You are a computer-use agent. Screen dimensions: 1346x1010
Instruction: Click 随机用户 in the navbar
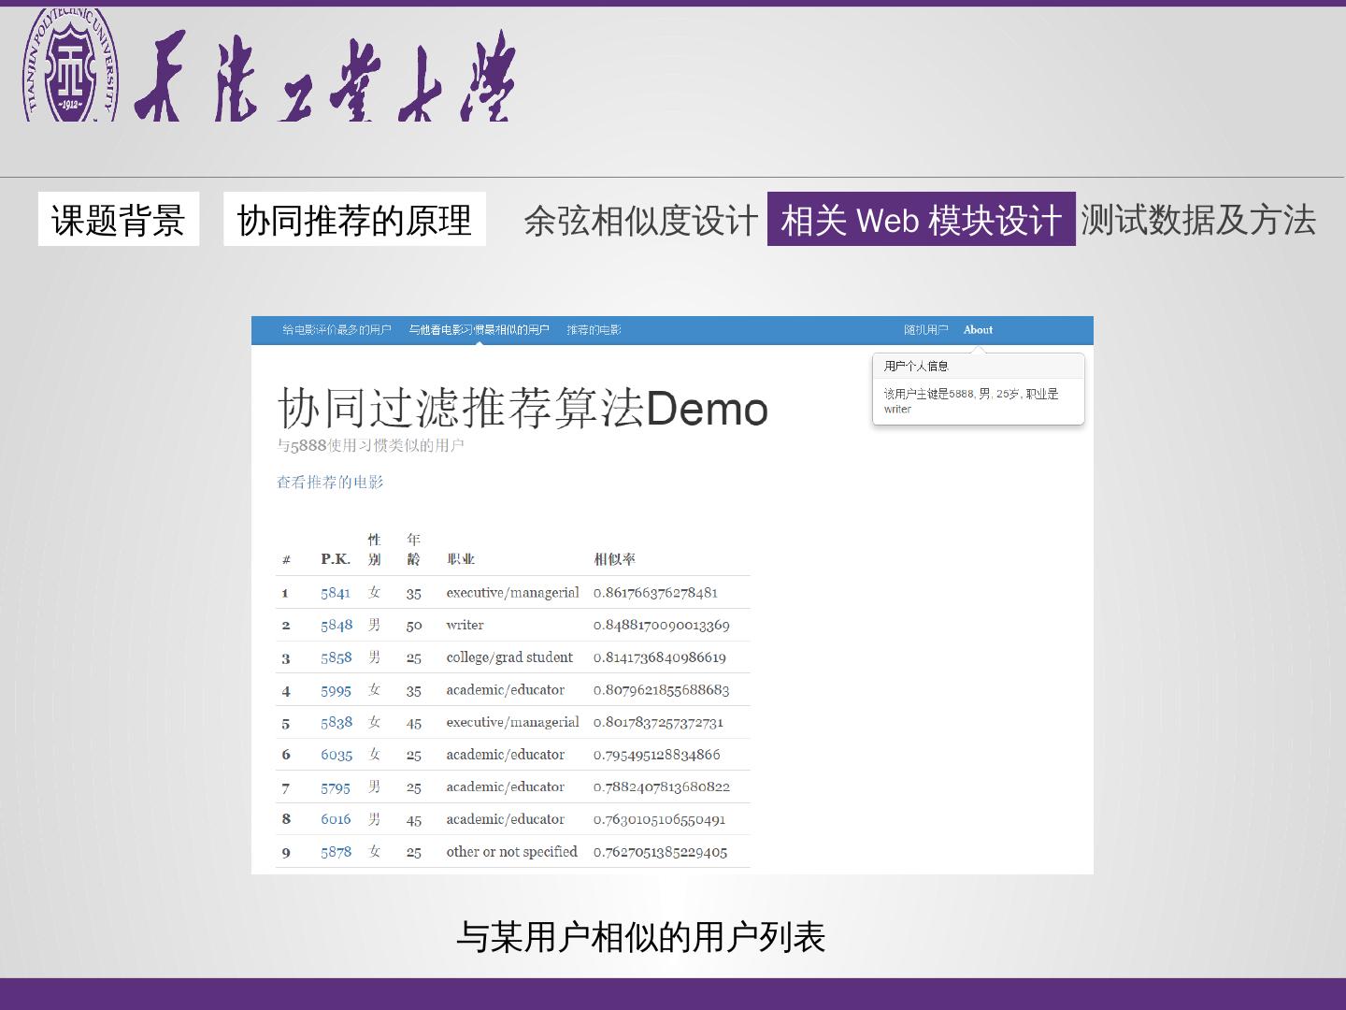(x=925, y=330)
